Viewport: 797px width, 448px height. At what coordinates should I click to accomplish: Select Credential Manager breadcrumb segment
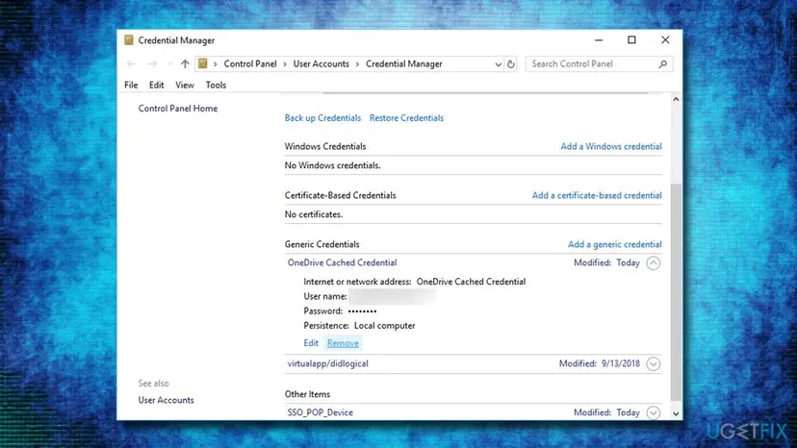coord(404,64)
